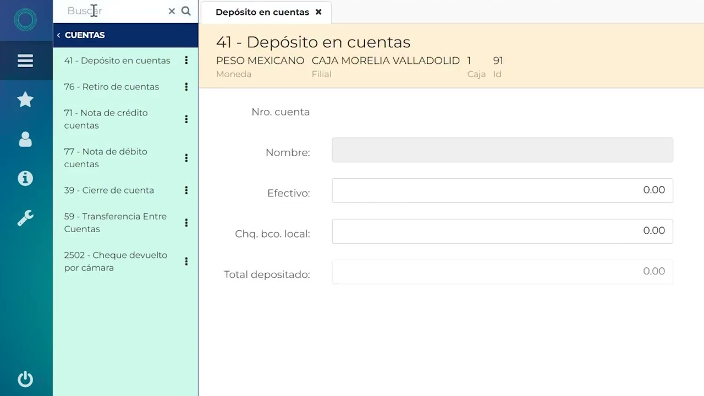Click the search magnifier icon
Viewport: 704px width, 396px height.
coord(186,11)
